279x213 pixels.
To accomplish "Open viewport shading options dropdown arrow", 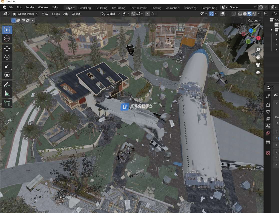I will [x=259, y=14].
